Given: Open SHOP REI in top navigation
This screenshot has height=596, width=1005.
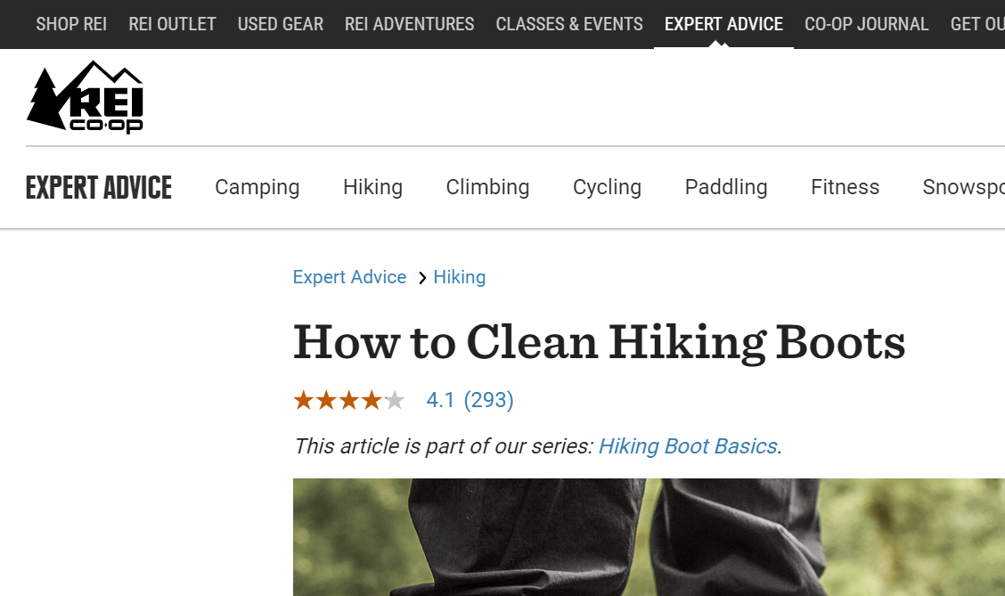Looking at the screenshot, I should coord(71,24).
